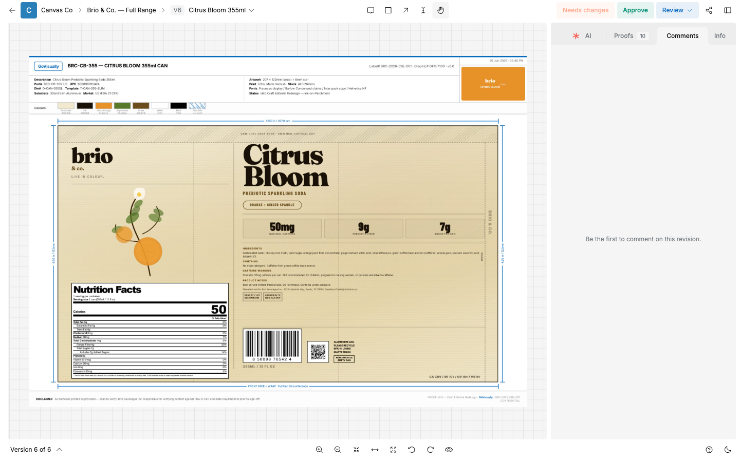Select the text cursor tool
Screen dimensions: 740x462
pyautogui.click(x=423, y=10)
